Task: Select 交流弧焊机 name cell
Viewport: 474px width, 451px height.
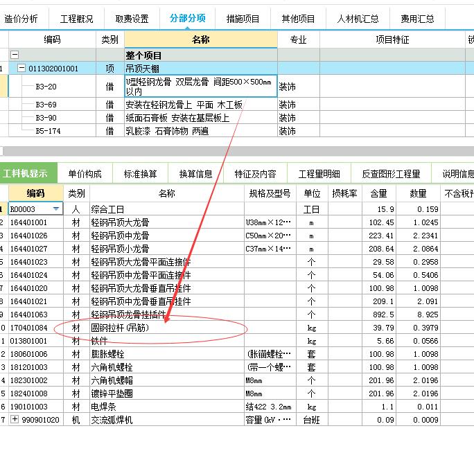Action: pos(167,420)
